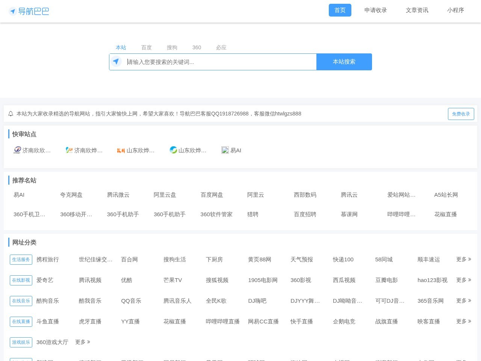The width and height of the screenshot is (481, 361).
Task: Open A5站长网 link
Action: click(446, 195)
